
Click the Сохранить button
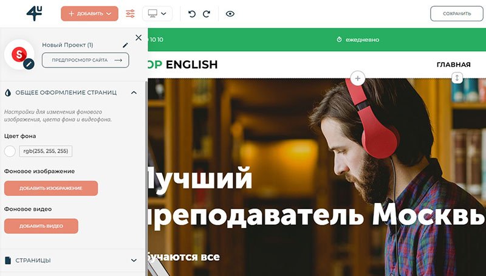click(x=457, y=13)
